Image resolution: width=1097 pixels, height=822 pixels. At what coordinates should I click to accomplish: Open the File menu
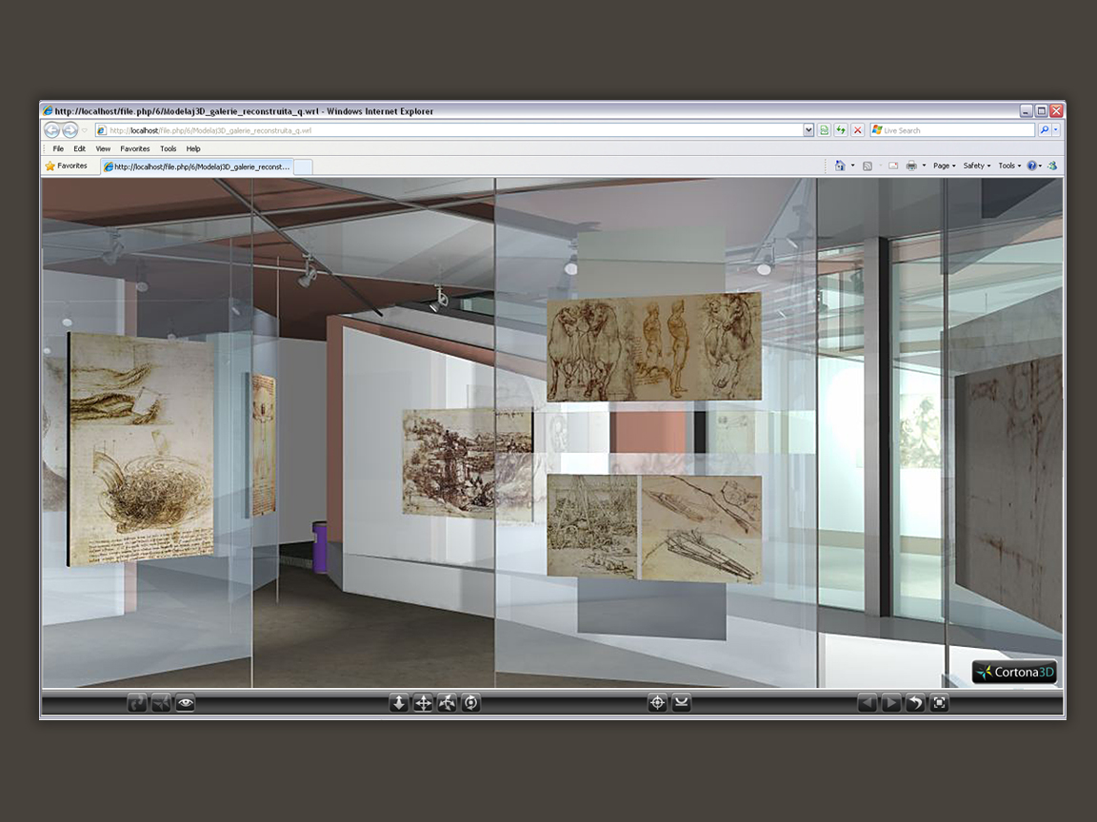58,148
